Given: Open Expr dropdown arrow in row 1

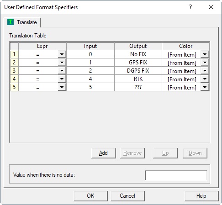Looking at the screenshot, I should pos(62,54).
